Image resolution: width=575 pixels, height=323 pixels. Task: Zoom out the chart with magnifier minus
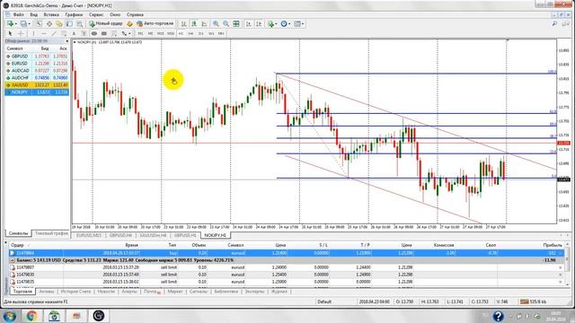click(x=226, y=24)
